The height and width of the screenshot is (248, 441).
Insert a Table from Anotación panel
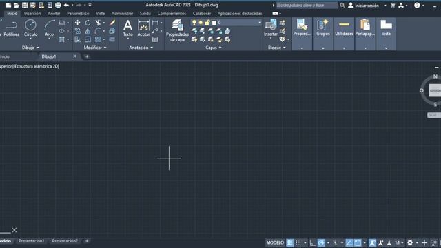(155, 39)
